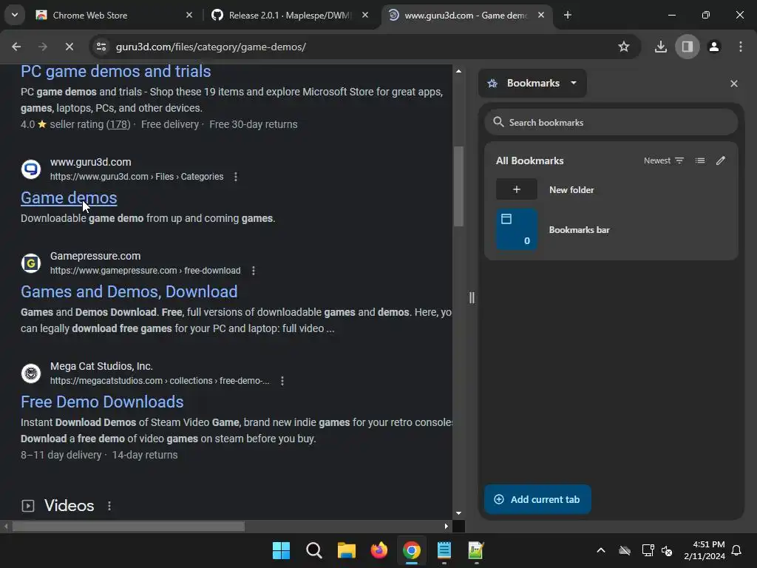
Task: Select the www.guru3d.com Game demos tab
Action: [x=466, y=15]
